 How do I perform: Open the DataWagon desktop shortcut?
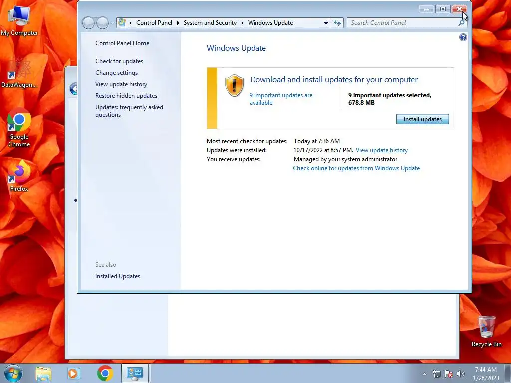(x=19, y=73)
